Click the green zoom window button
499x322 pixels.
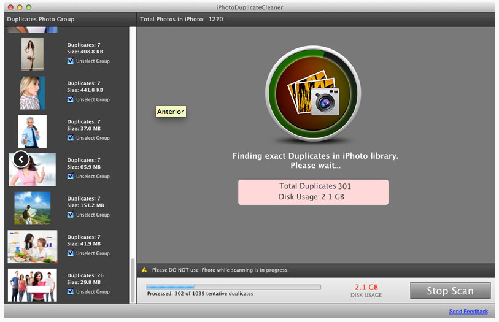[29, 7]
